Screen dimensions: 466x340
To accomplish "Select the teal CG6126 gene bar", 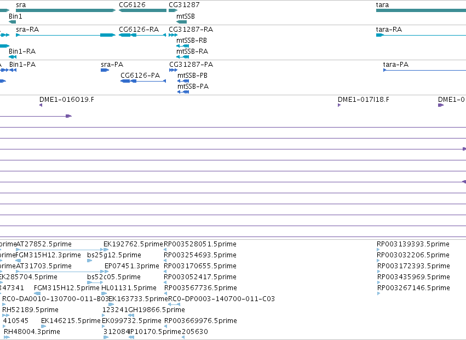I will (x=143, y=10).
